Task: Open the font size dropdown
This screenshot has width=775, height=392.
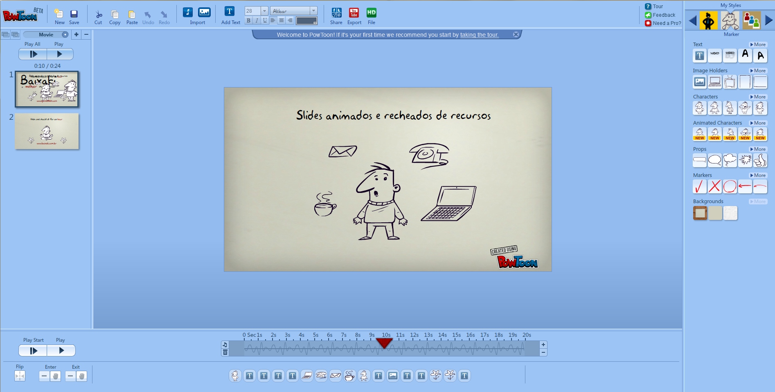Action: click(264, 10)
